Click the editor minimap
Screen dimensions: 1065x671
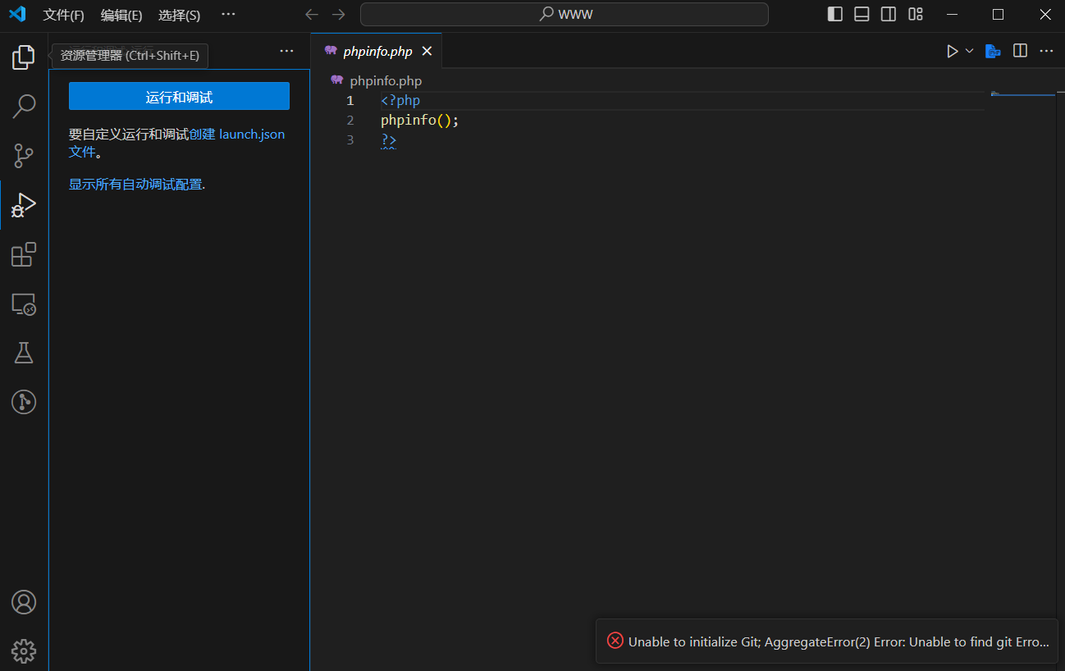click(1022, 94)
